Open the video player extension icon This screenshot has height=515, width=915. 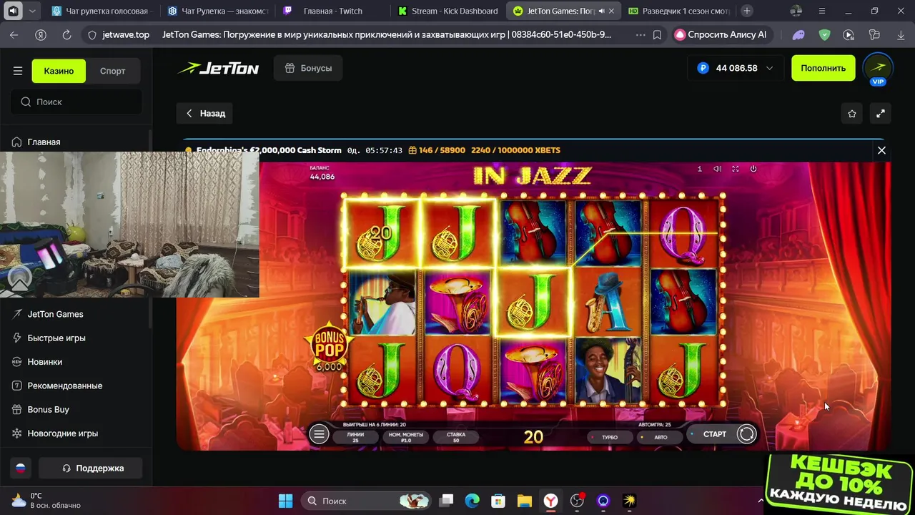(849, 34)
